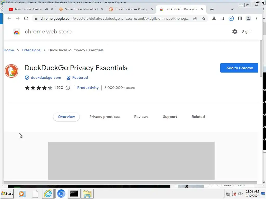Open duckduckgo.com publisher link
The height and width of the screenshot is (199, 266).
(46, 77)
